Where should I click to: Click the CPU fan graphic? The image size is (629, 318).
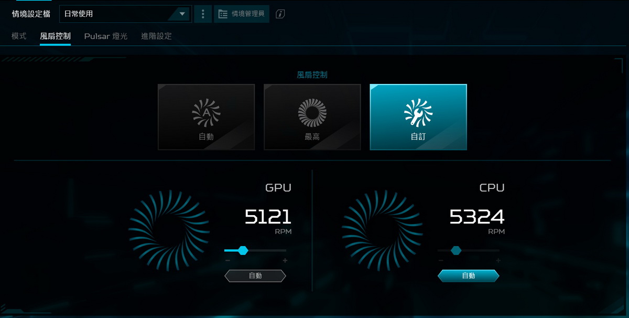pyautogui.click(x=382, y=231)
